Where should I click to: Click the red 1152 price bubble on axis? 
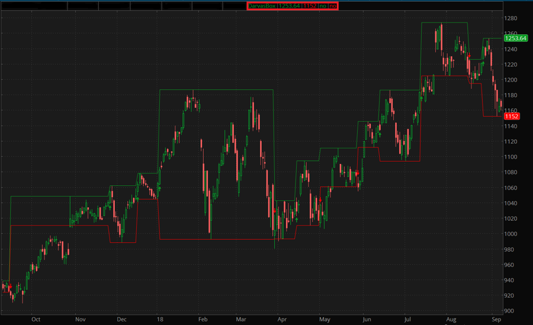pos(511,117)
